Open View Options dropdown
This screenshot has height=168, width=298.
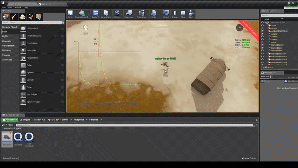250,158
